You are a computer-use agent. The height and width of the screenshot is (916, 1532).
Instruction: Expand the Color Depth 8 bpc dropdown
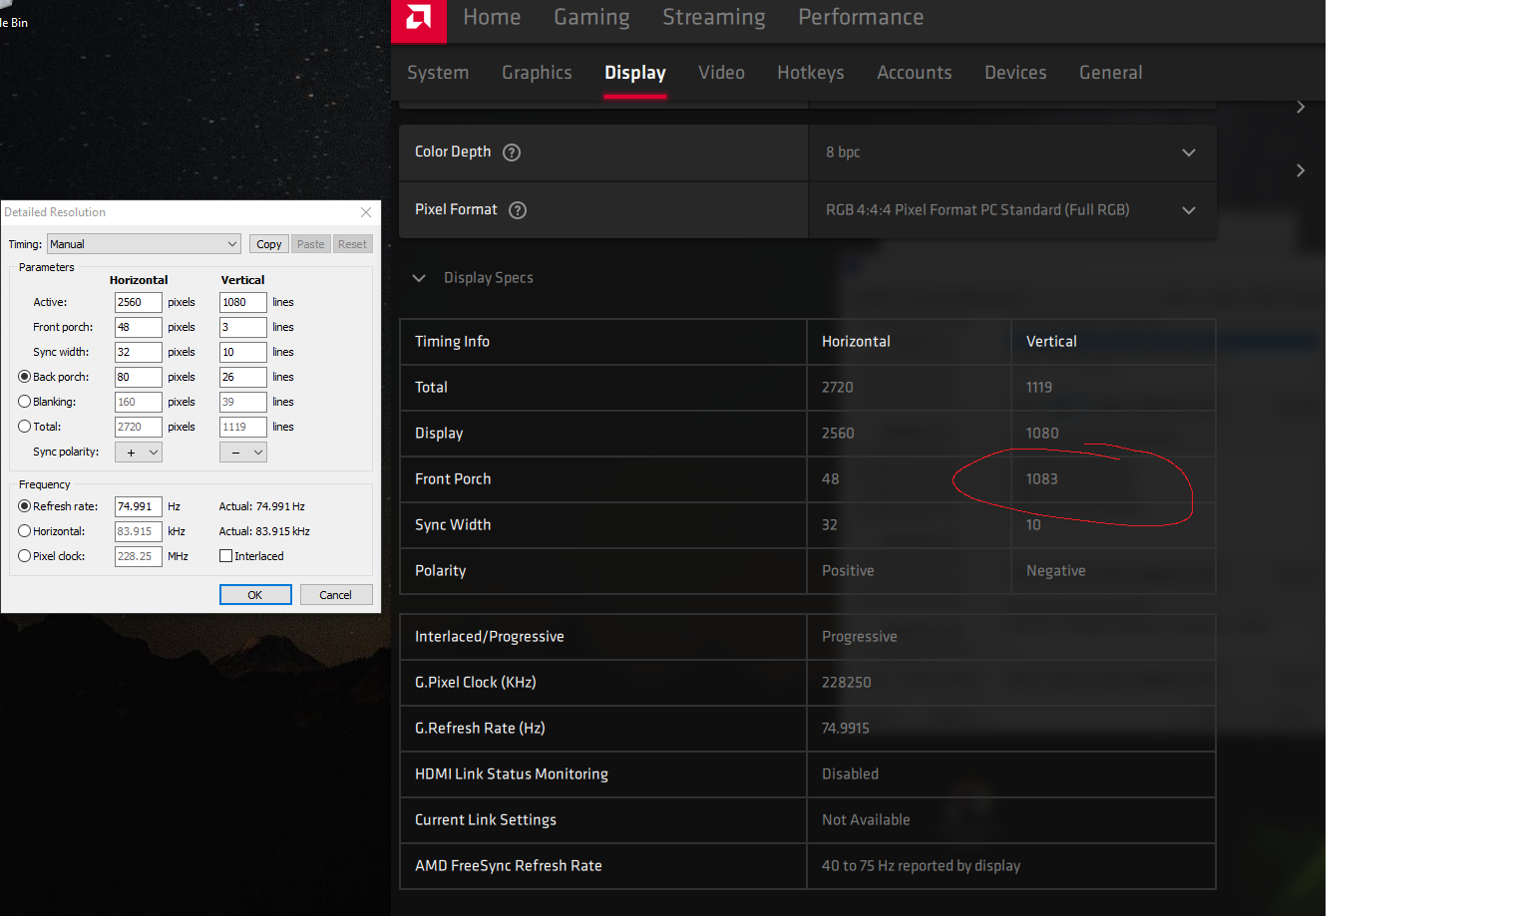1012,153
